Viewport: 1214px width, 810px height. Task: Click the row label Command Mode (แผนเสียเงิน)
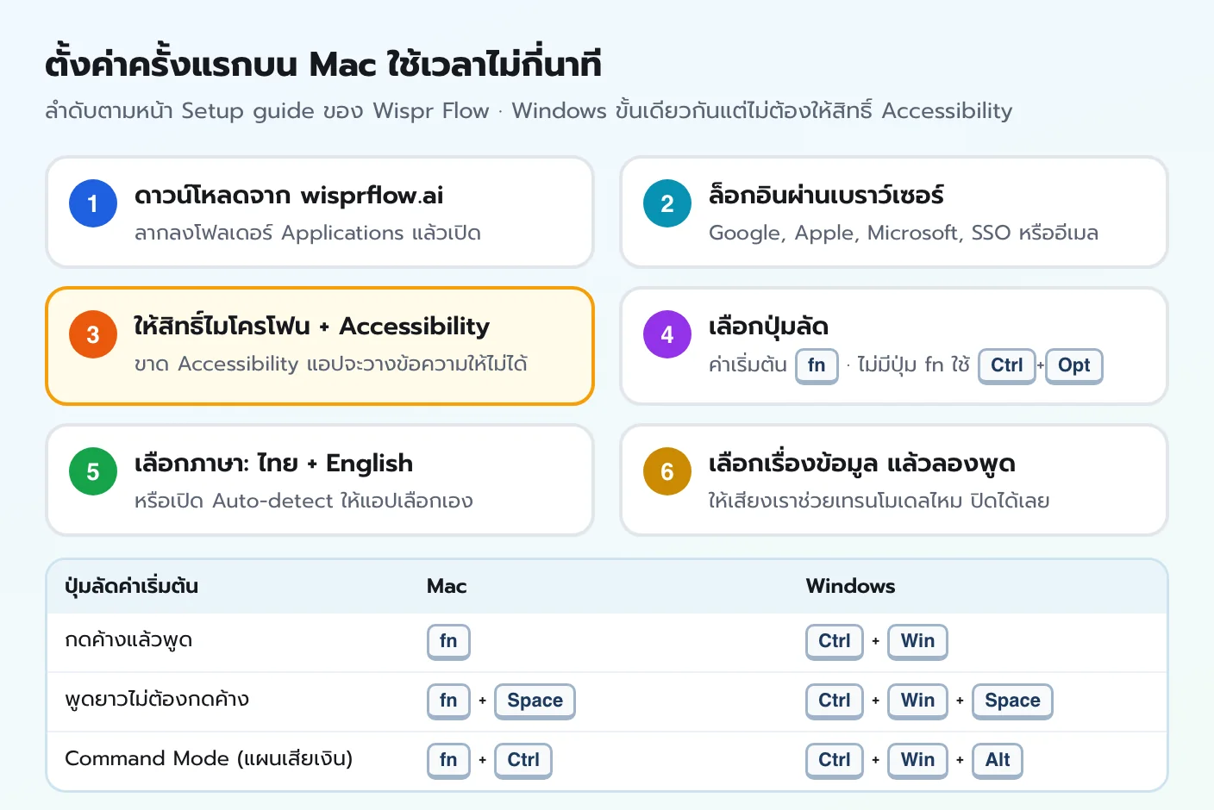(209, 758)
